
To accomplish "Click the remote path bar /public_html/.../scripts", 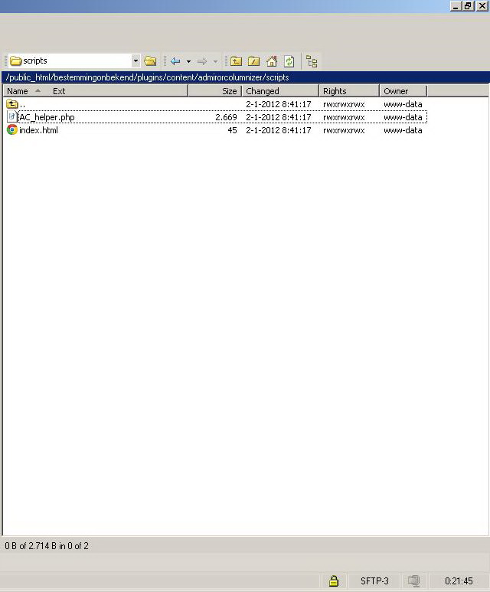I will [x=245, y=77].
